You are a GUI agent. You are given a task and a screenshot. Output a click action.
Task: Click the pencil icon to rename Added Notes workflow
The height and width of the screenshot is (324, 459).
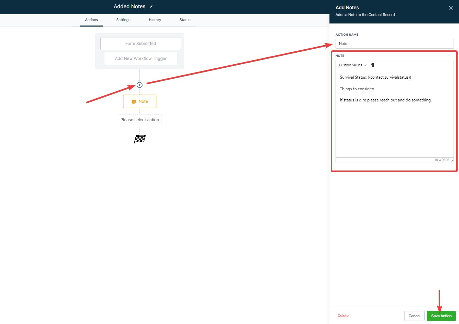151,6
